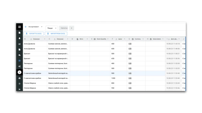Click description cell in the 1200 price row
Screen dimensions: 202x113
(58, 78)
